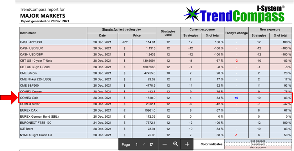Click the no exposure legend swatch
The width and height of the screenshot is (294, 151).
point(258,144)
